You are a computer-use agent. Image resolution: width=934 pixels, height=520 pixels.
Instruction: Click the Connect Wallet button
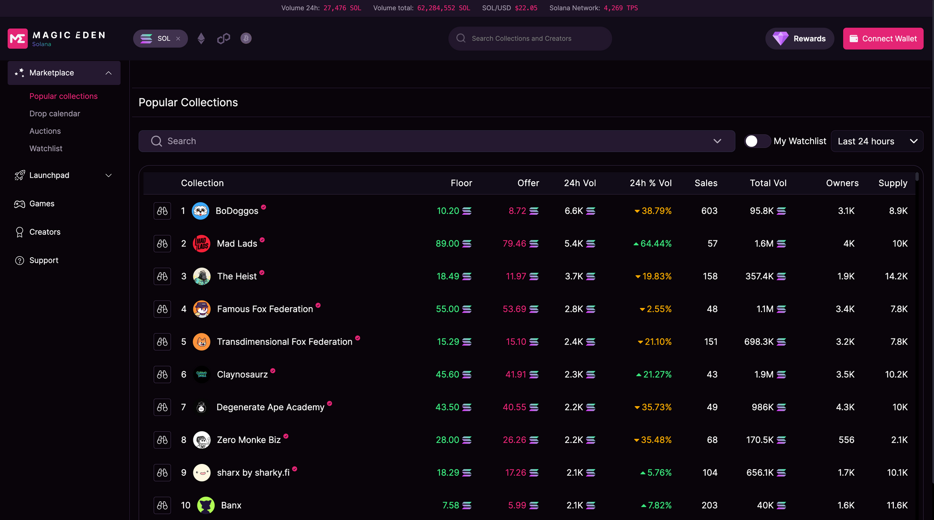point(883,39)
